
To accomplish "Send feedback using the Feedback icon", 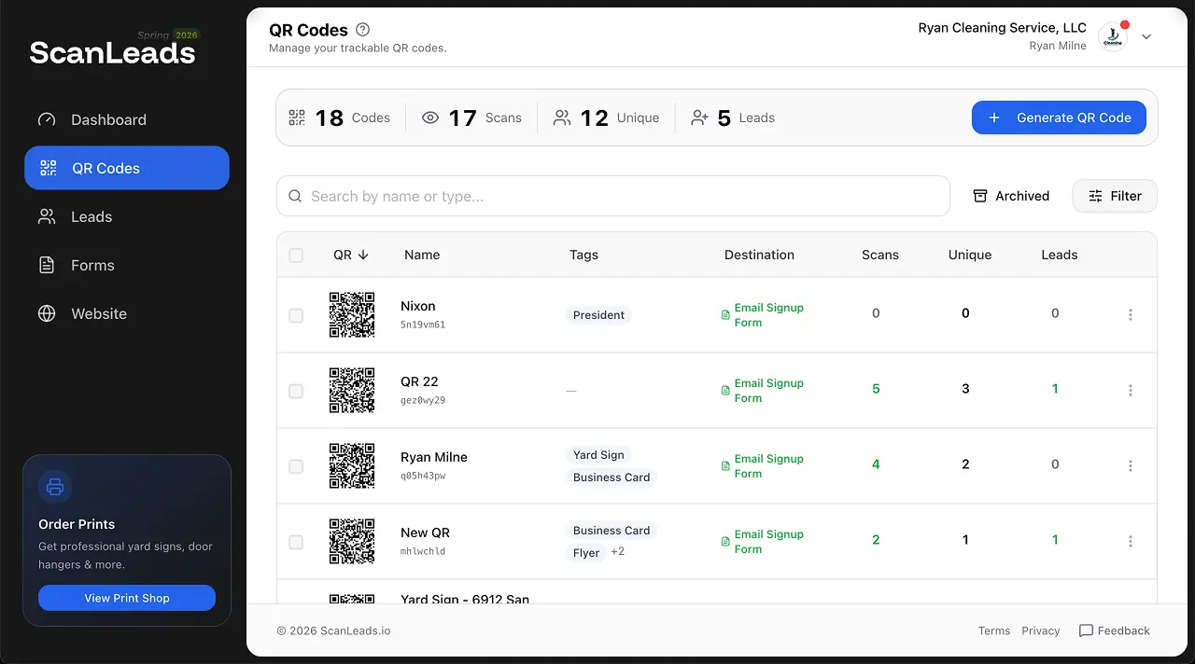I will click(x=1087, y=630).
